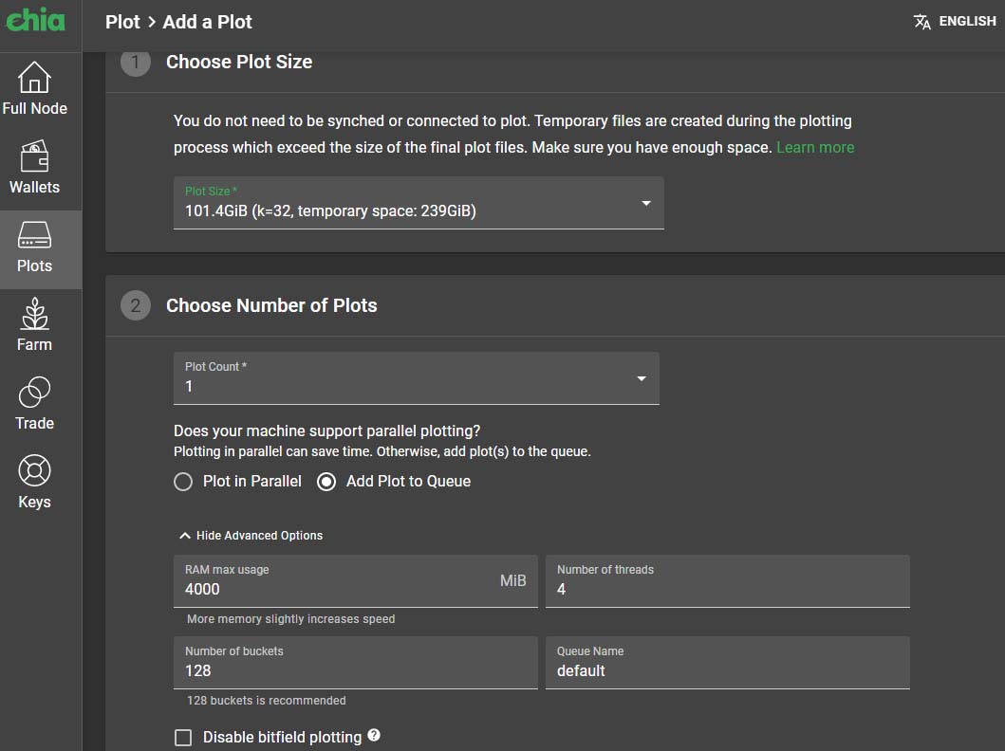This screenshot has height=751, width=1005.
Task: Open the Keys lifebuoy icon
Action: (34, 471)
